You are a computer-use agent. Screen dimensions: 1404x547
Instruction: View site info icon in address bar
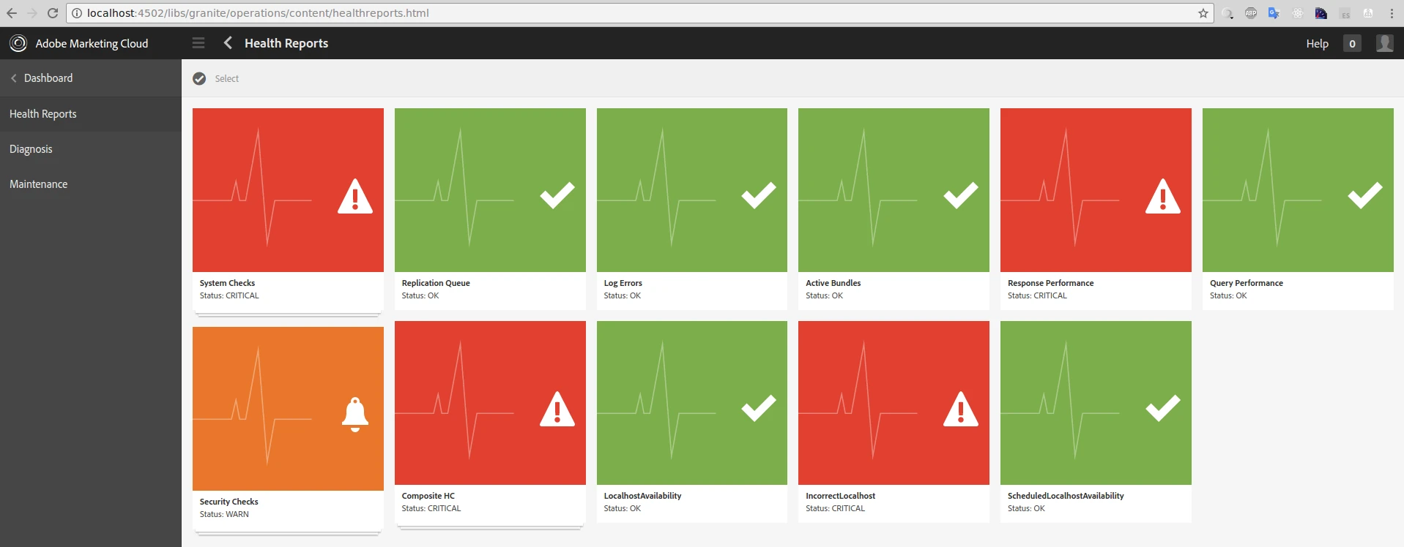(76, 13)
